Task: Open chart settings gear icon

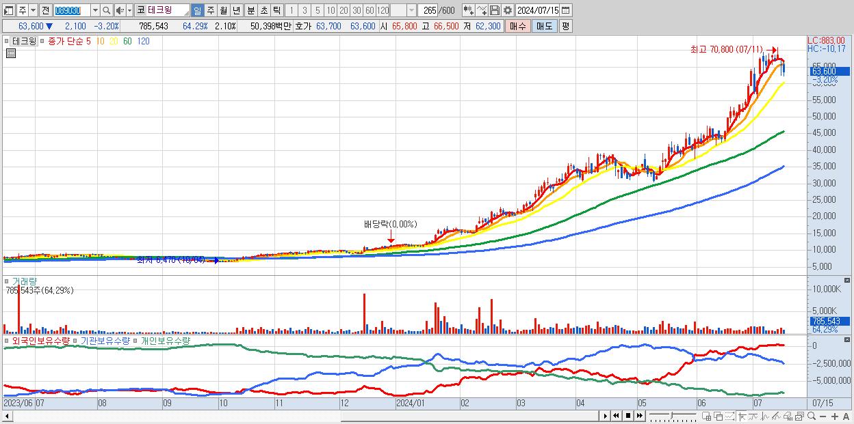Action: (507, 10)
